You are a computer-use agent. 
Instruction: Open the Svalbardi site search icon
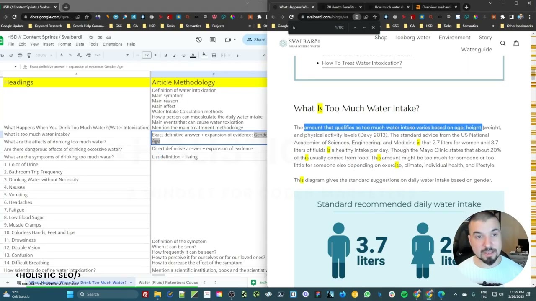[503, 43]
